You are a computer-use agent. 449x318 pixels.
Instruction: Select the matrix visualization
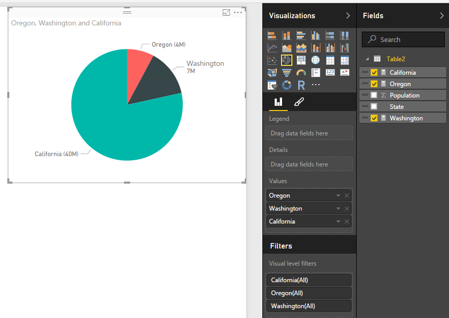344,60
